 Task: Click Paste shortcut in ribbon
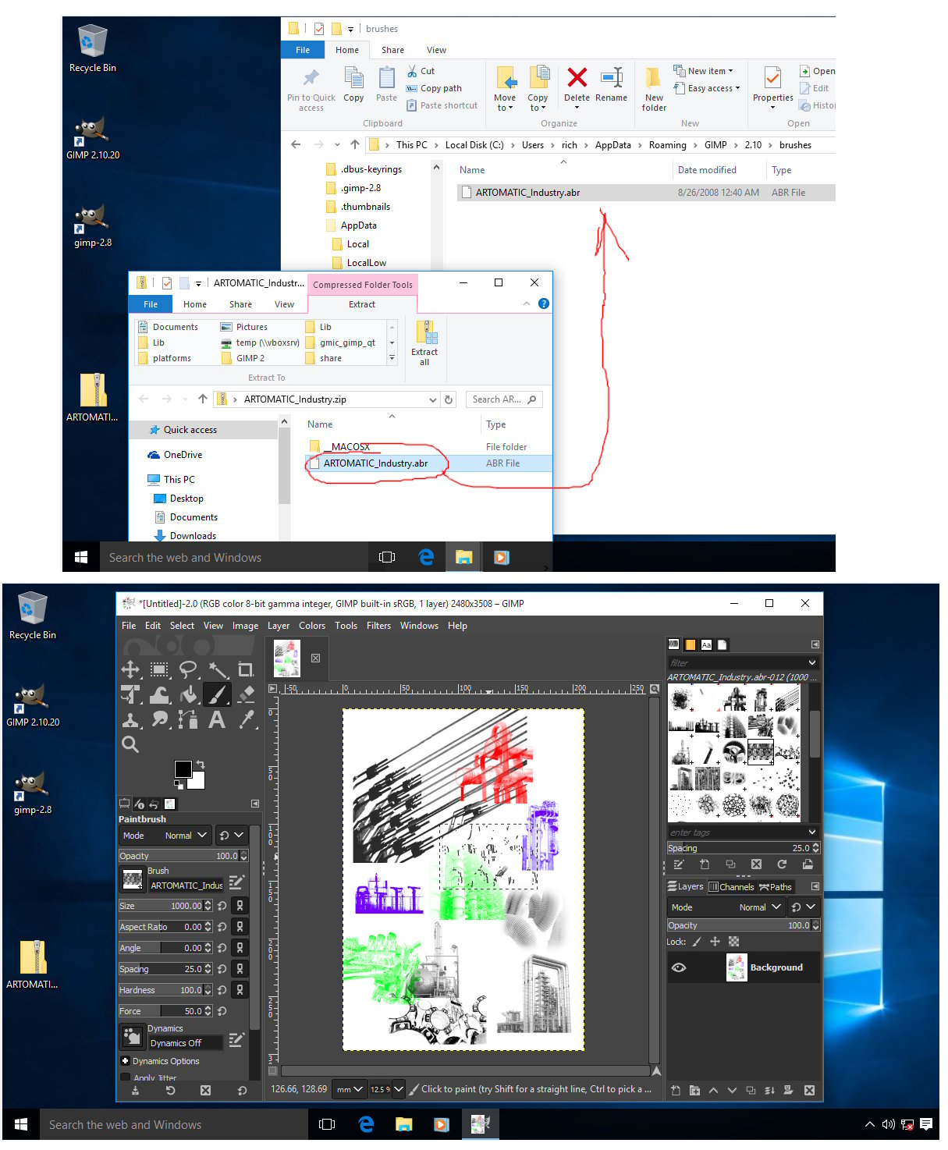coord(442,105)
